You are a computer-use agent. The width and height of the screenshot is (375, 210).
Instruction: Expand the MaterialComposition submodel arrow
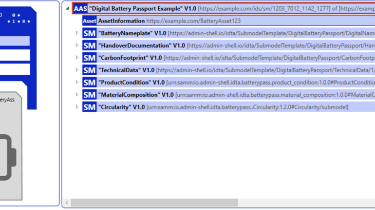tap(77, 95)
